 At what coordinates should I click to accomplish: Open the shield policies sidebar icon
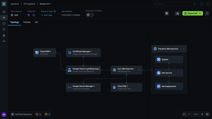4,29
